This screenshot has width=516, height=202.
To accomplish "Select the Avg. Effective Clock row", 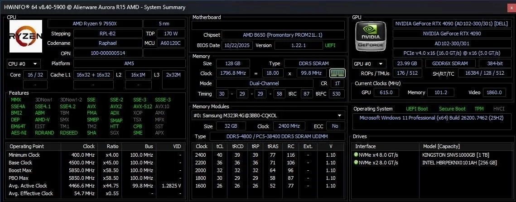I will [95, 193].
